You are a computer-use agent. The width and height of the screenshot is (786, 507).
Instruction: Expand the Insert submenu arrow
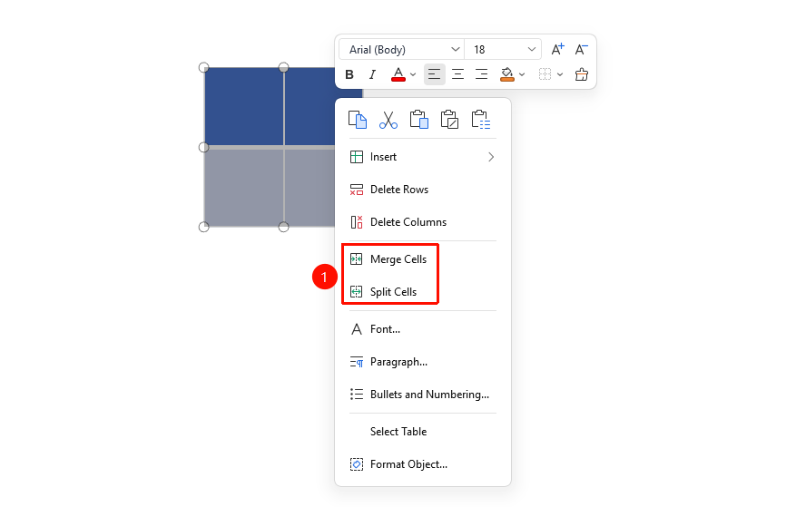(491, 157)
